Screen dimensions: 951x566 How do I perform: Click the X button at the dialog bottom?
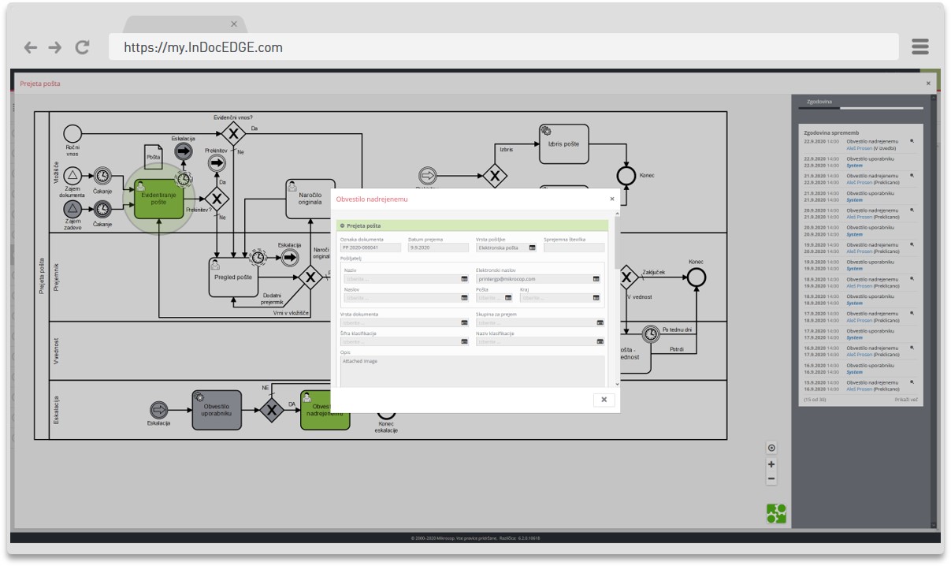coord(603,400)
